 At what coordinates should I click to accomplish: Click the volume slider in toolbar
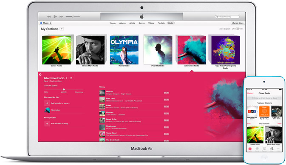pos(73,16)
